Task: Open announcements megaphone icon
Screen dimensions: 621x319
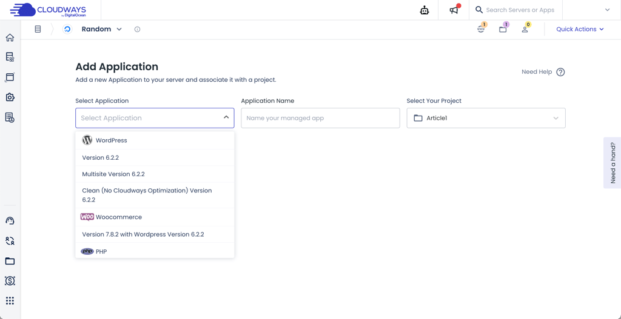Action: click(454, 10)
